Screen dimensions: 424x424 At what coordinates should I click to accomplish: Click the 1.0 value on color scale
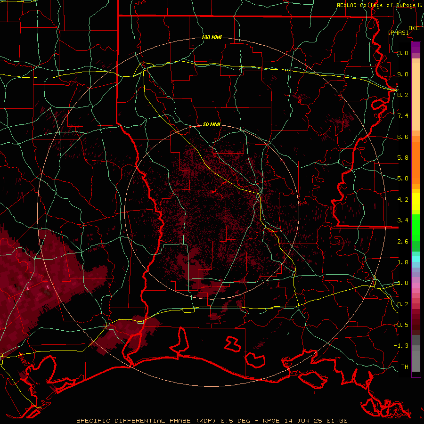(403, 283)
